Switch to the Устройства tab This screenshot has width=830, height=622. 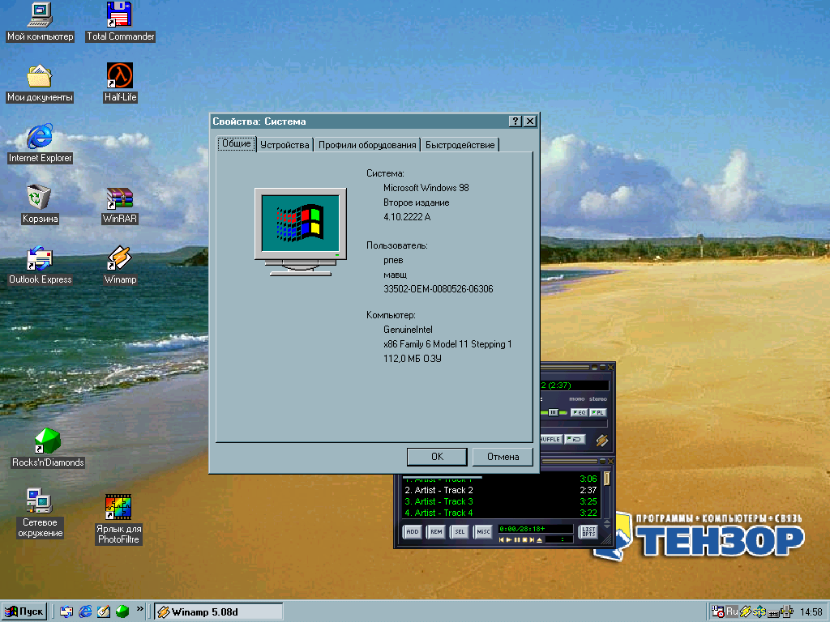point(285,145)
